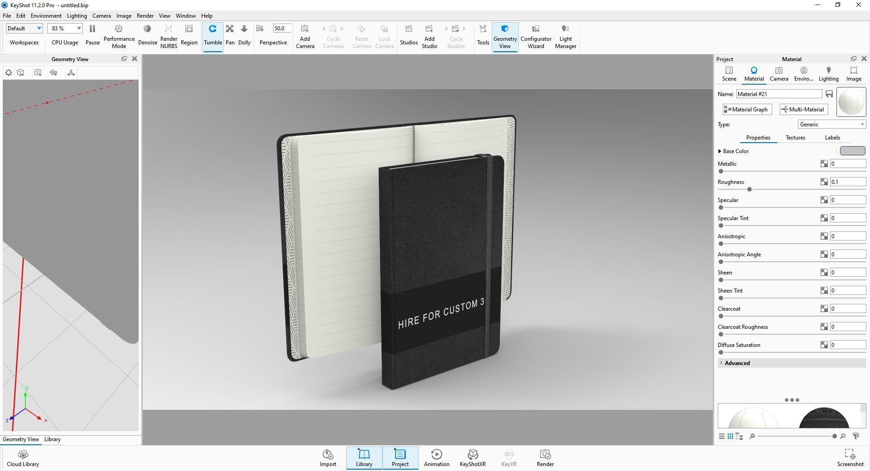This screenshot has height=471, width=870.
Task: Toggle texture for Metallic property
Action: click(x=824, y=164)
